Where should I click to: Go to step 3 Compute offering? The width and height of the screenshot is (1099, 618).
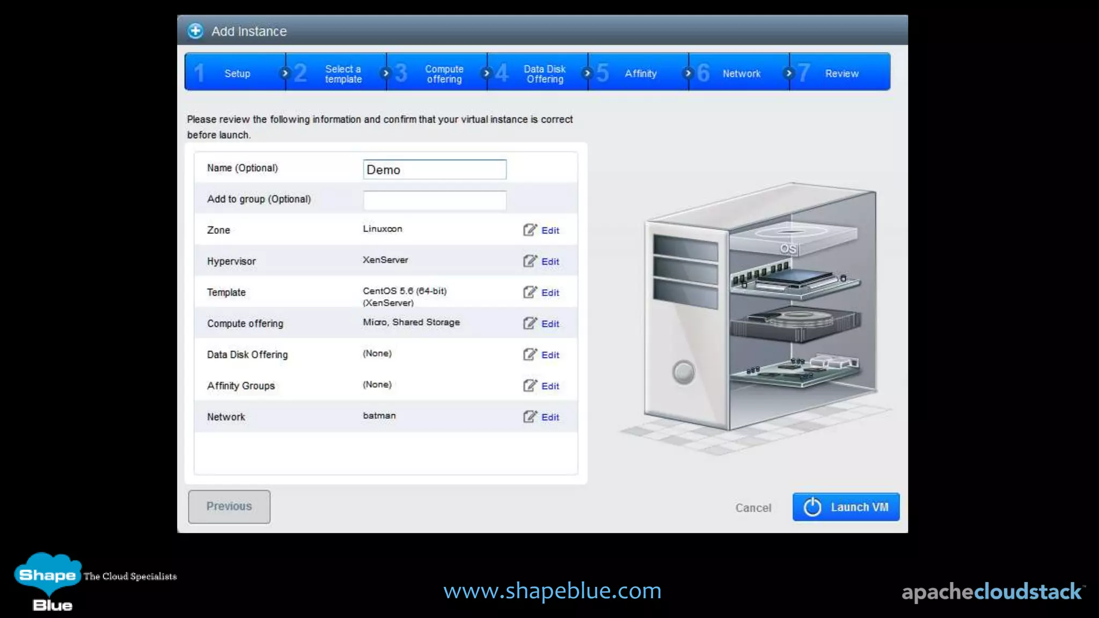point(437,72)
